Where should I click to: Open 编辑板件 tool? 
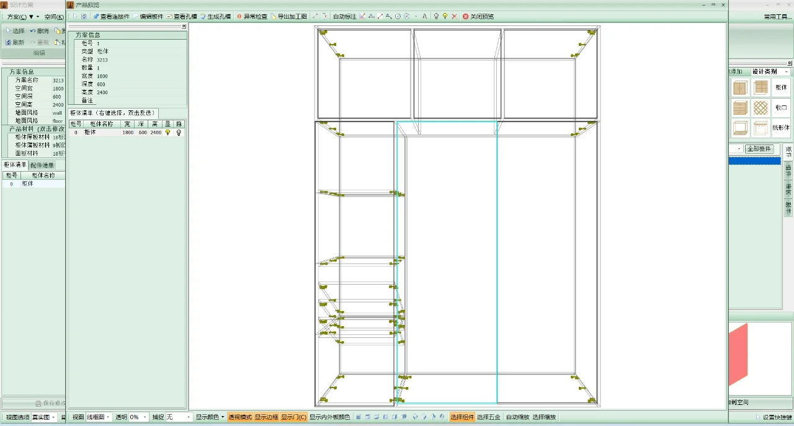point(148,17)
